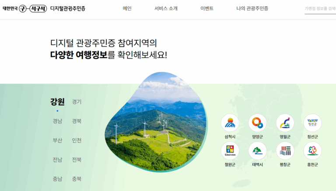336x191 pixels.
Task: Open the Cheorwon-gun (철원군) emblem icon
Action: pyautogui.click(x=230, y=150)
